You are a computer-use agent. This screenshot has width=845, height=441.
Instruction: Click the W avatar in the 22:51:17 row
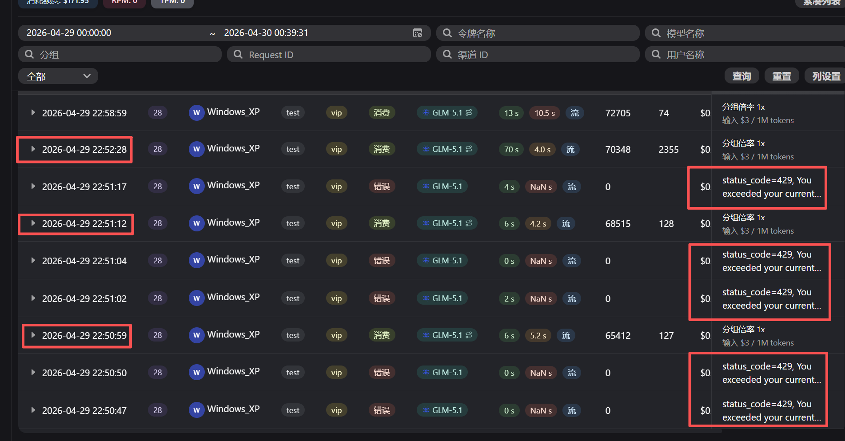click(196, 187)
